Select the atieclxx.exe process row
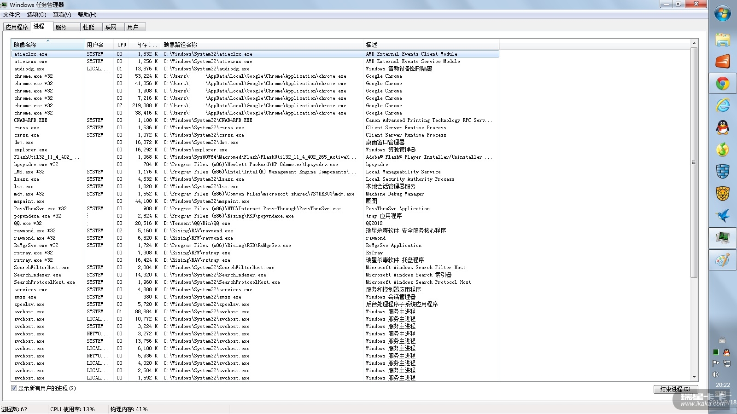This screenshot has width=737, height=414. tap(255, 54)
